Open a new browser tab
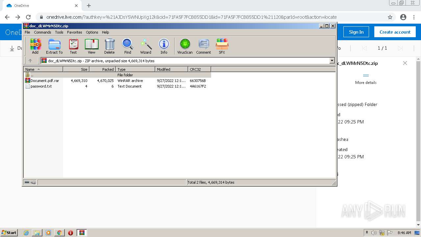This screenshot has width=421, height=237. click(89, 6)
